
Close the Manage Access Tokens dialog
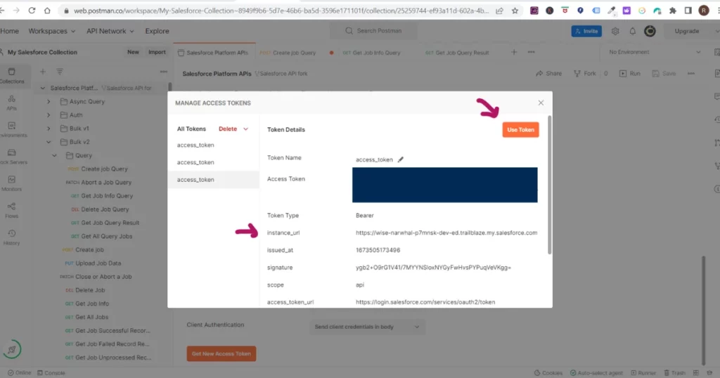click(x=541, y=103)
